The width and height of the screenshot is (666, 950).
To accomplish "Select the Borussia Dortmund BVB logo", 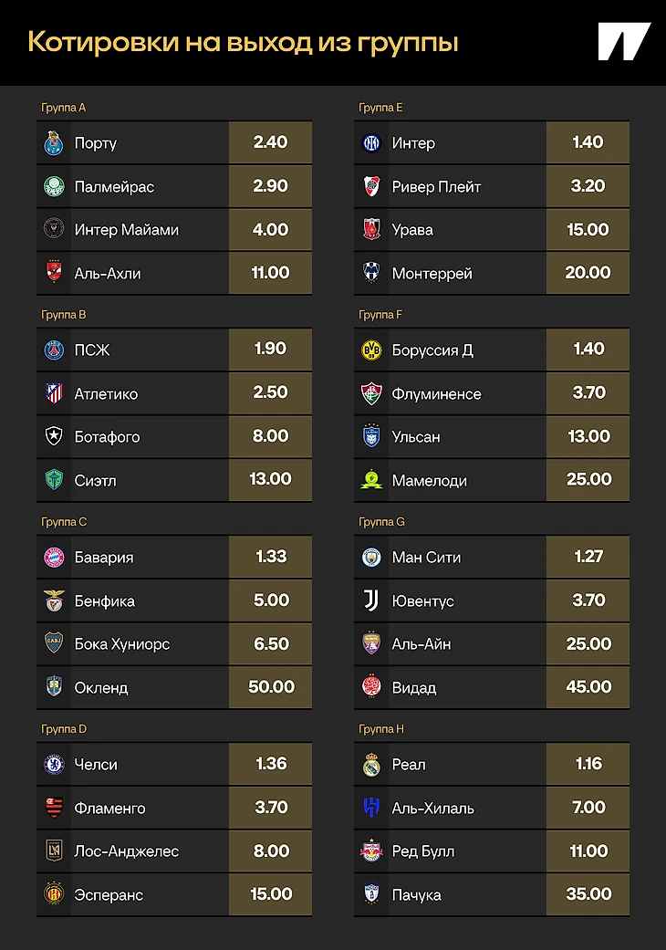I will (371, 350).
